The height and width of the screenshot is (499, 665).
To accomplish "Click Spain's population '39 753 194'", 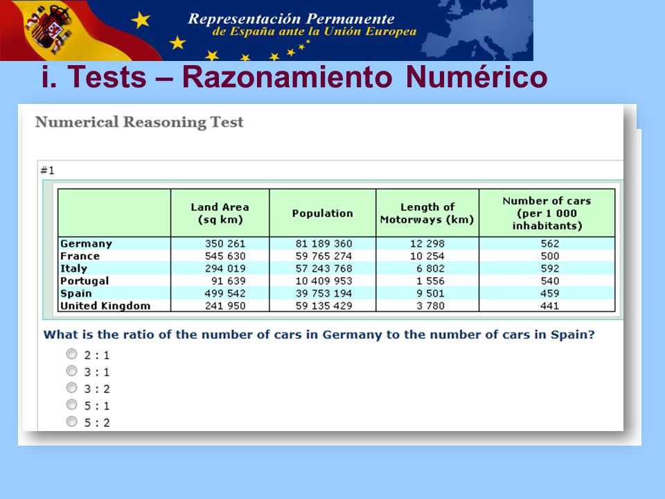I will point(324,293).
